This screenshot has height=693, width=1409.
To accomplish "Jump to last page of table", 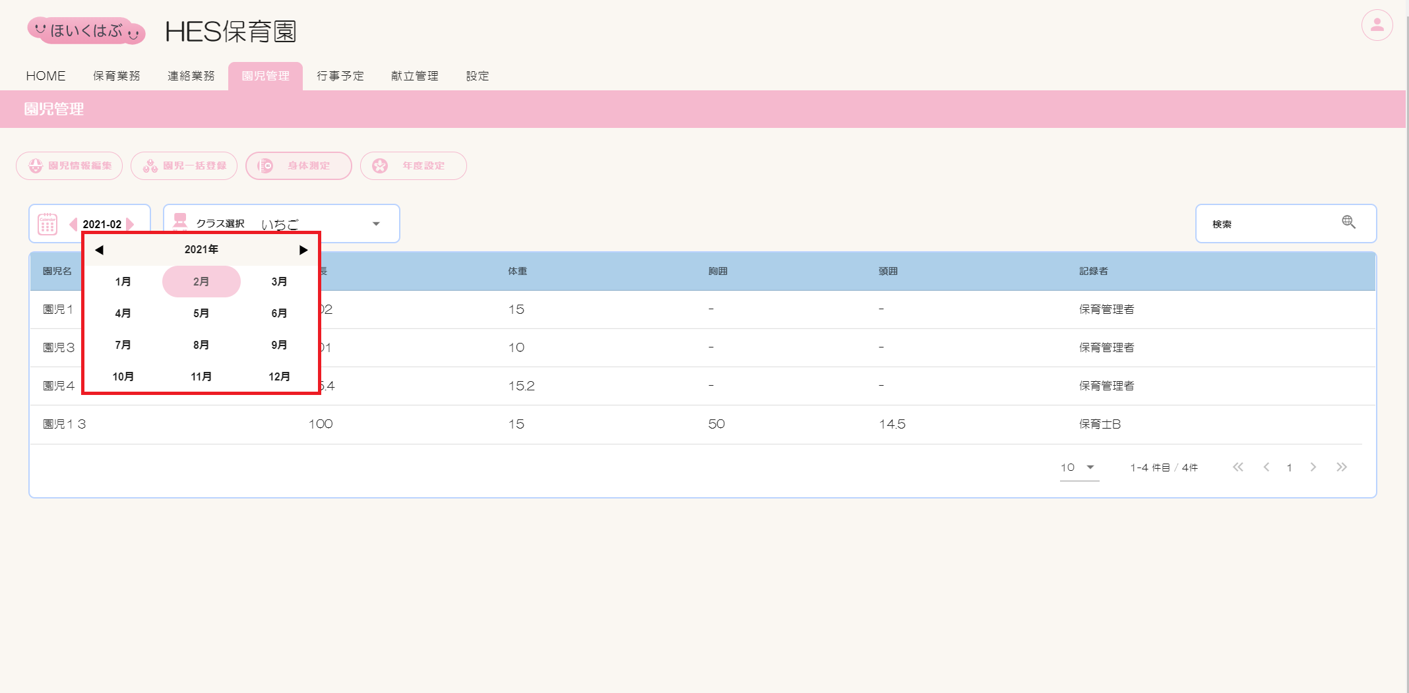I will click(1341, 467).
